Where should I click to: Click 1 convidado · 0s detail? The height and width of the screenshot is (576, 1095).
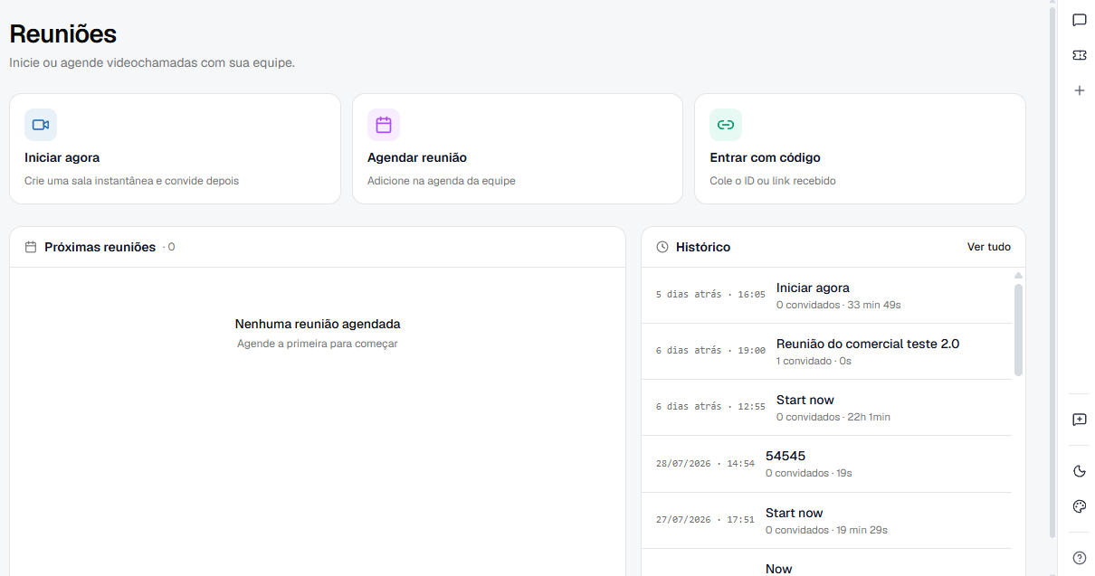click(814, 361)
